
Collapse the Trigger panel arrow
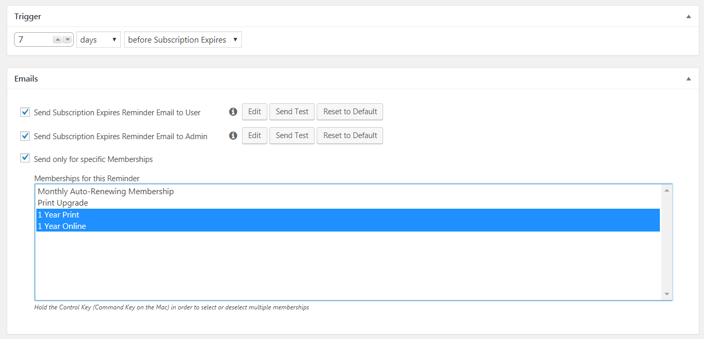pos(688,17)
